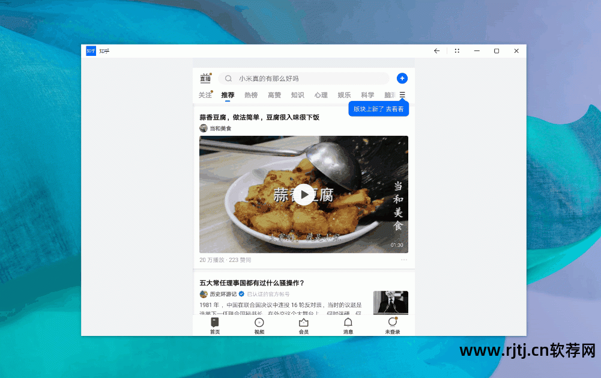Screen dimensions: 601x378
Task: Open the 娱乐 tab
Action: 344,95
